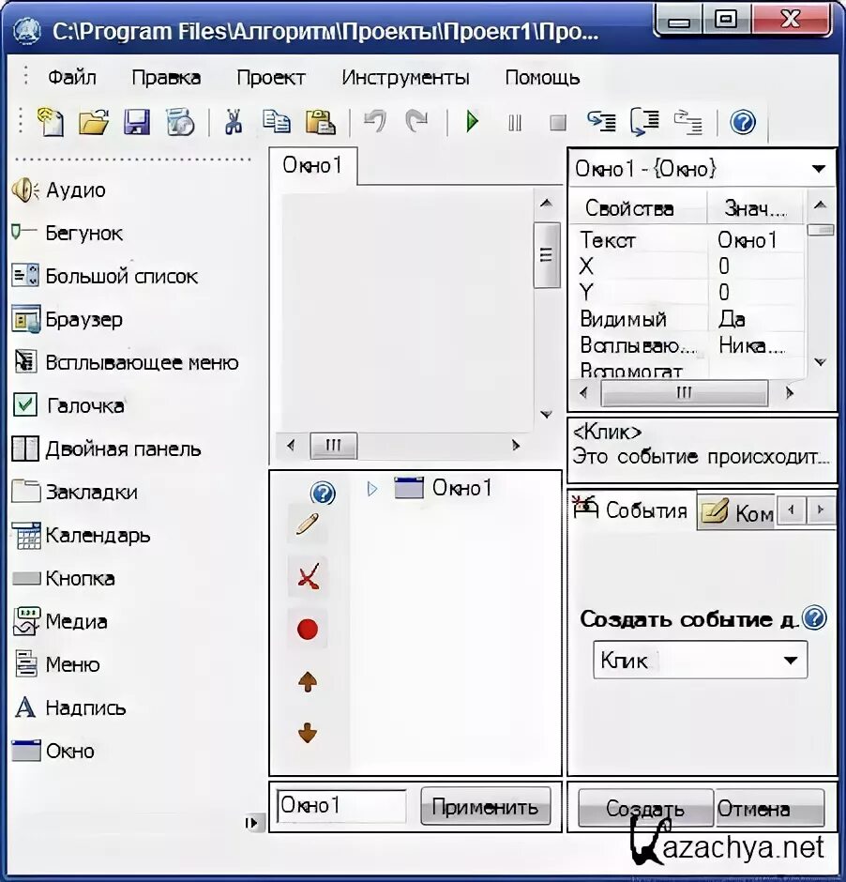This screenshot has height=882, width=846.
Task: Select the Галочка checkbox component
Action: pyautogui.click(x=68, y=405)
